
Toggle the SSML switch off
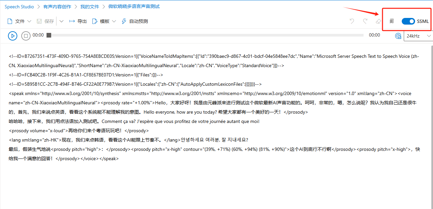click(x=408, y=21)
